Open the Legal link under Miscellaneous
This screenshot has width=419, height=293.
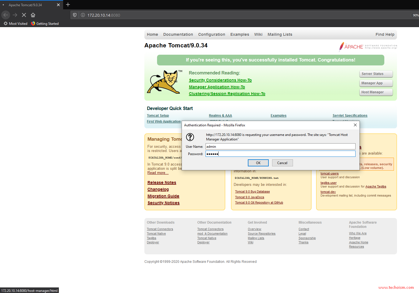[x=302, y=234]
